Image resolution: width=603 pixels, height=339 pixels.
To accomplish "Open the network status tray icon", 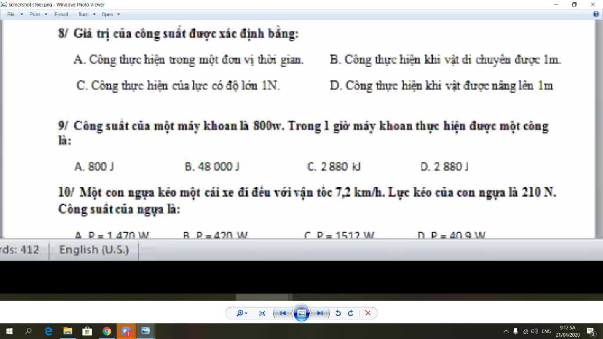I will pyautogui.click(x=525, y=331).
